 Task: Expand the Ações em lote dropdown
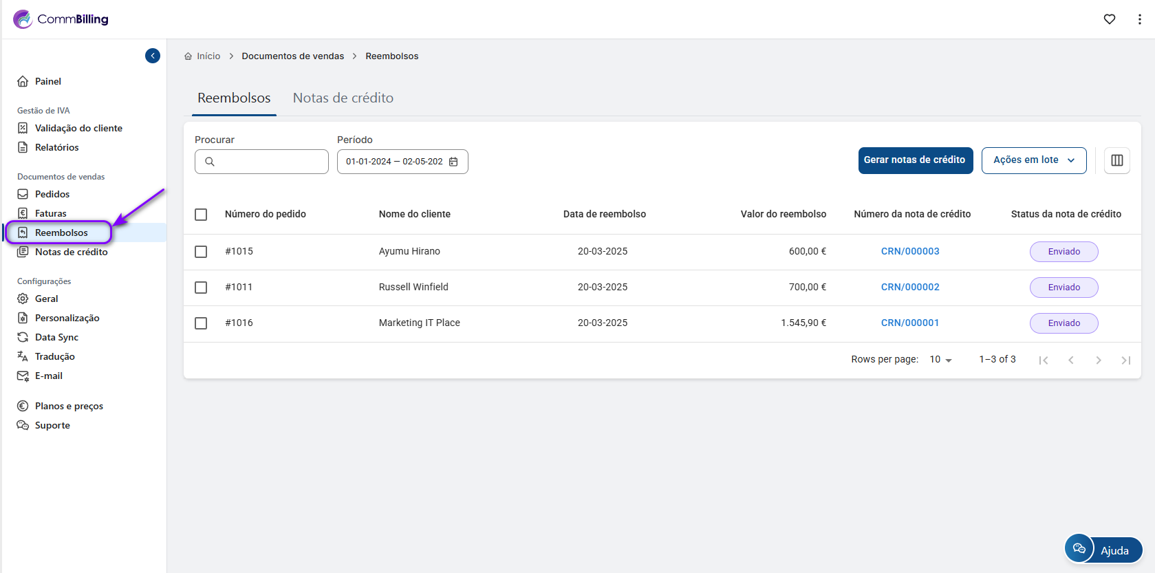(1033, 160)
